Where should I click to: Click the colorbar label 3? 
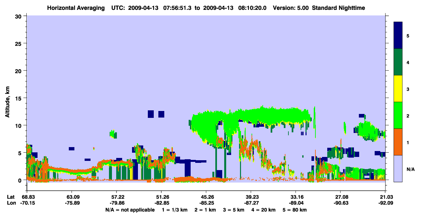408,89
